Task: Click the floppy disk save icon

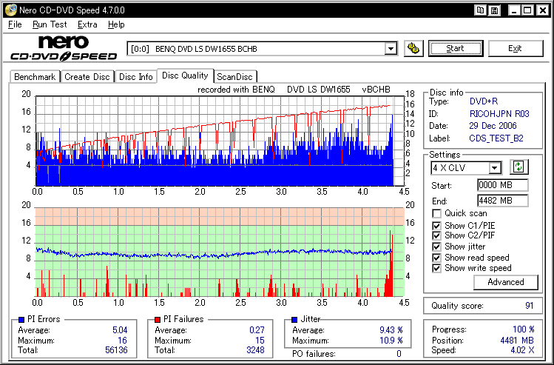Action: coord(495,10)
